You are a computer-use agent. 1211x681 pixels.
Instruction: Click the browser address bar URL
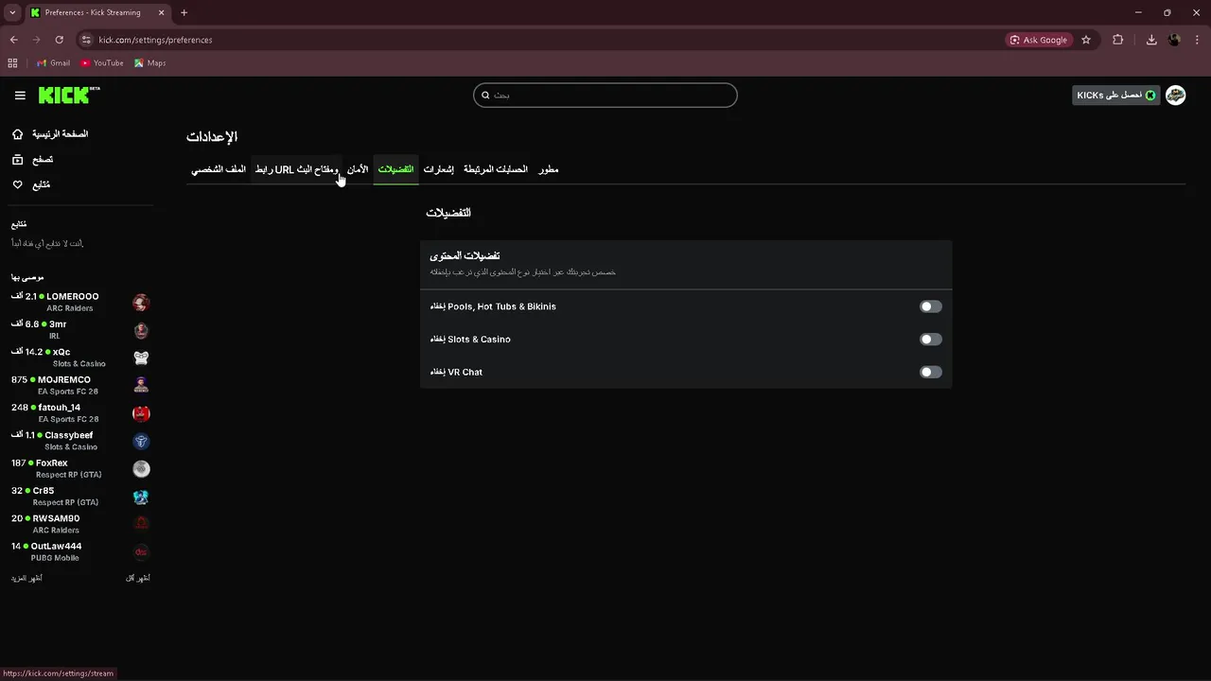(x=155, y=40)
